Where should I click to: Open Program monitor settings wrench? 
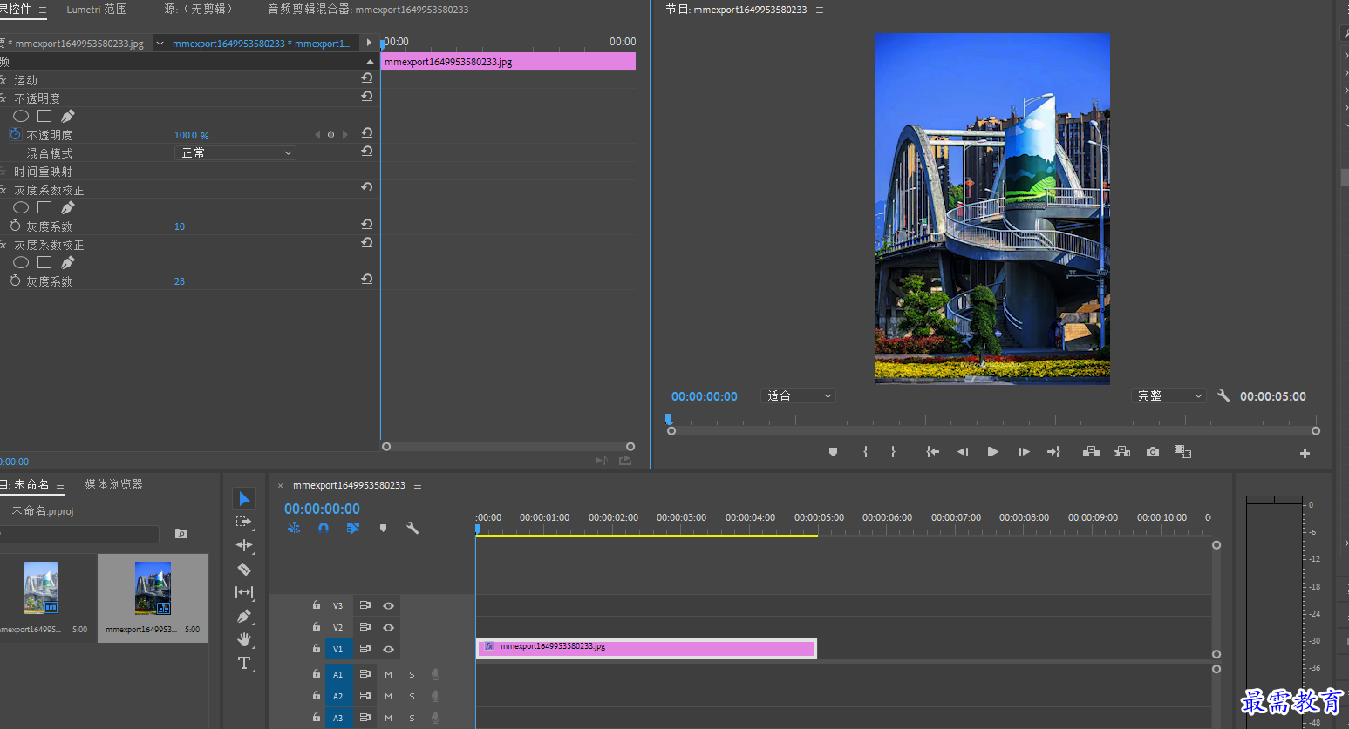coord(1223,395)
